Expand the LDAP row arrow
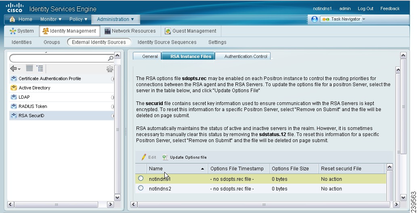 point(113,97)
